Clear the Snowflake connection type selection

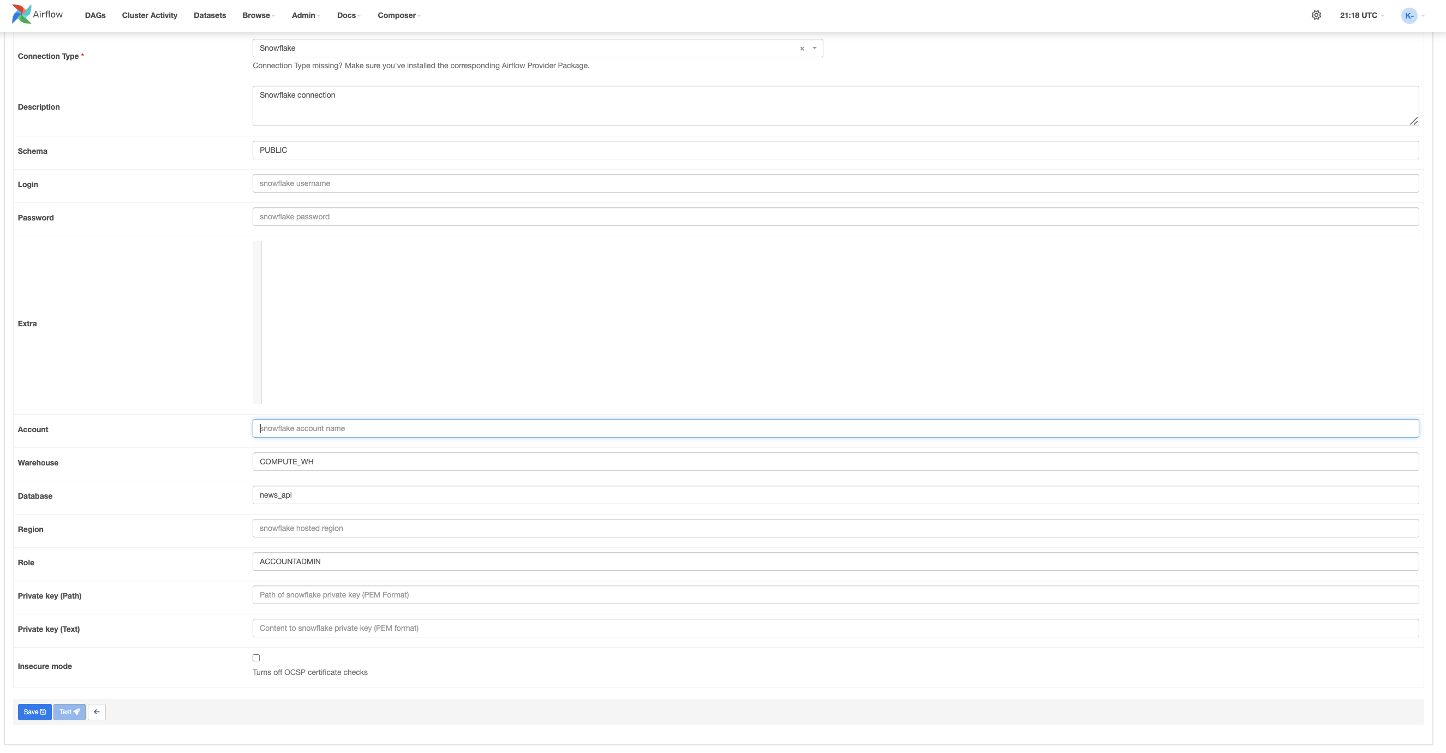(802, 49)
